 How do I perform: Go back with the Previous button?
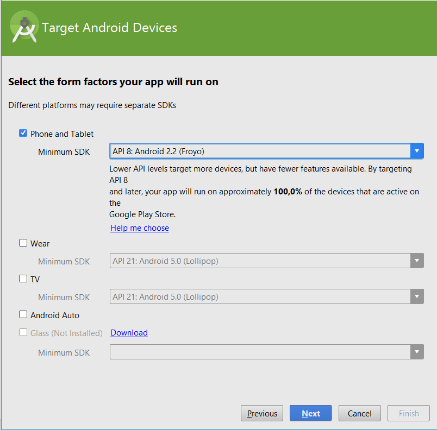click(x=262, y=413)
